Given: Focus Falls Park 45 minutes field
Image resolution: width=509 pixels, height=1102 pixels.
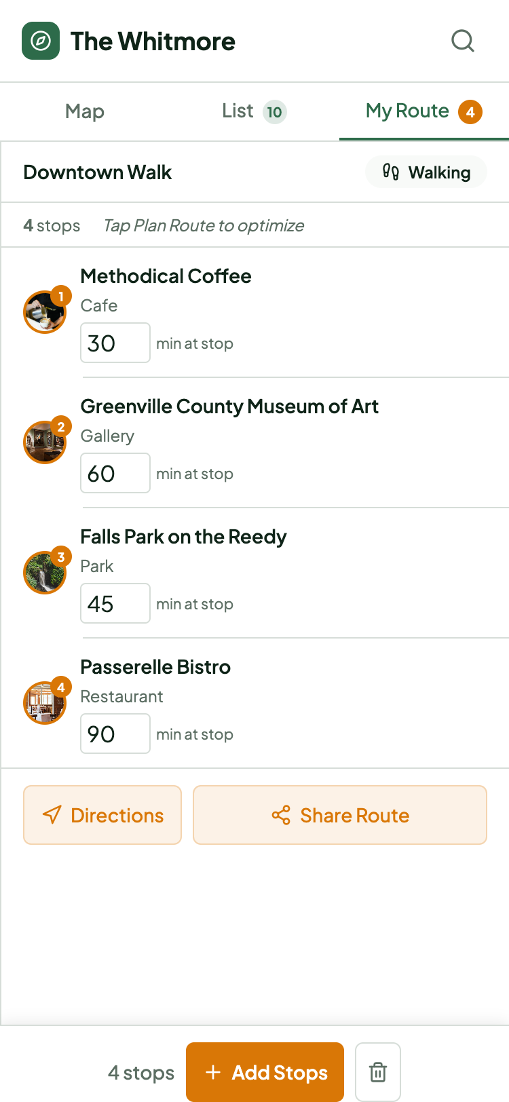Looking at the screenshot, I should (x=115, y=604).
